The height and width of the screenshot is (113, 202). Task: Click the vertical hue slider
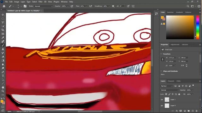coord(198,27)
